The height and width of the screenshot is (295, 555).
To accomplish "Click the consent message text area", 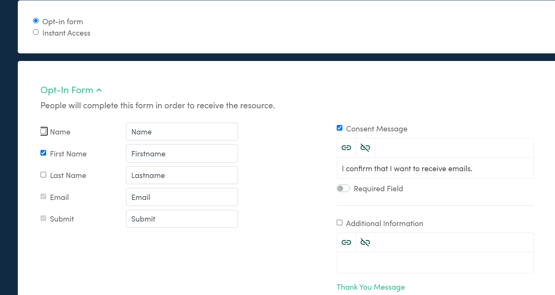I will (x=435, y=169).
